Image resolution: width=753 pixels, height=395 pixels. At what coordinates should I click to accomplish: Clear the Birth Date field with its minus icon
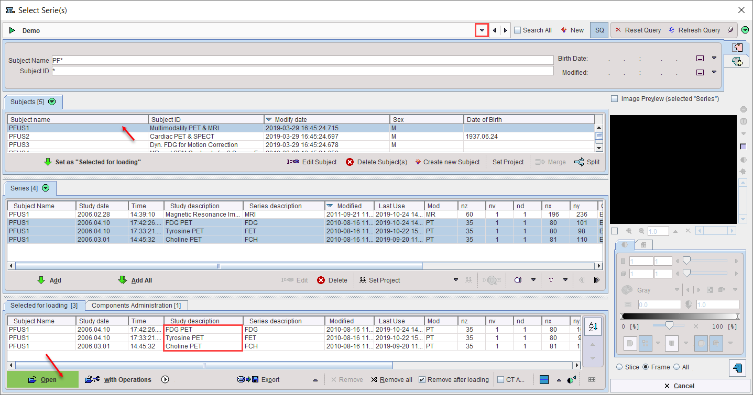[x=700, y=59]
